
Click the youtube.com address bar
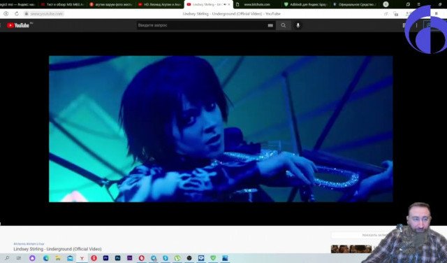[x=46, y=14]
